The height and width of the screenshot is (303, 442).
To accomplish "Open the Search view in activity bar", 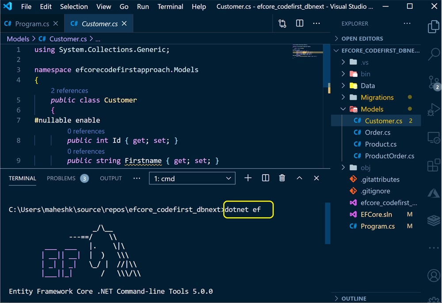I will click(433, 54).
